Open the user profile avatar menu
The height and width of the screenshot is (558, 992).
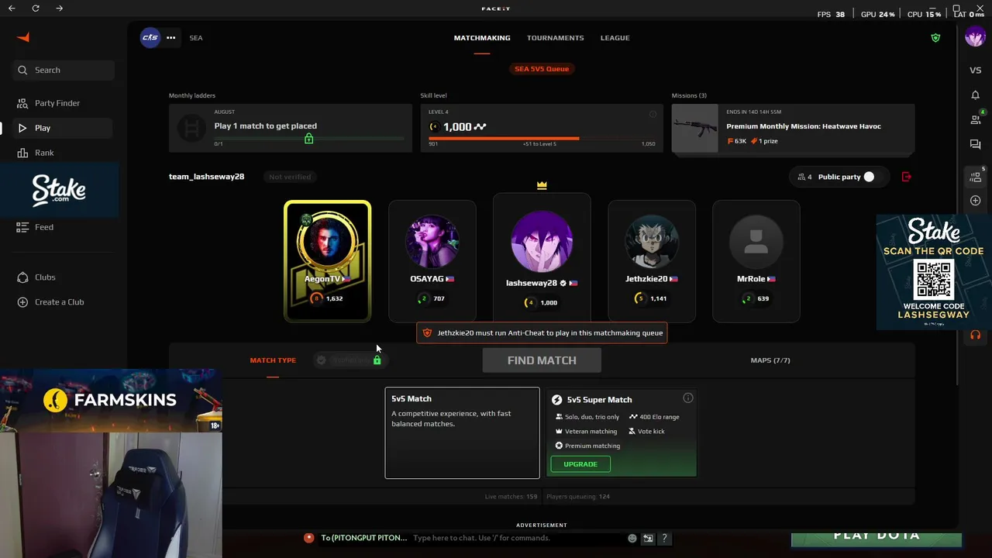[x=975, y=37]
